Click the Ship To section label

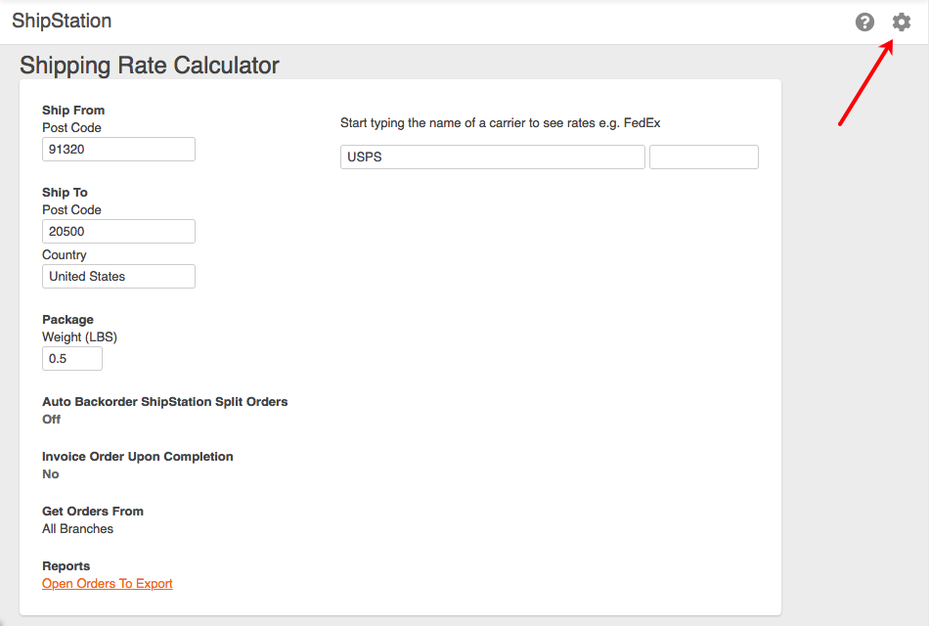click(65, 192)
